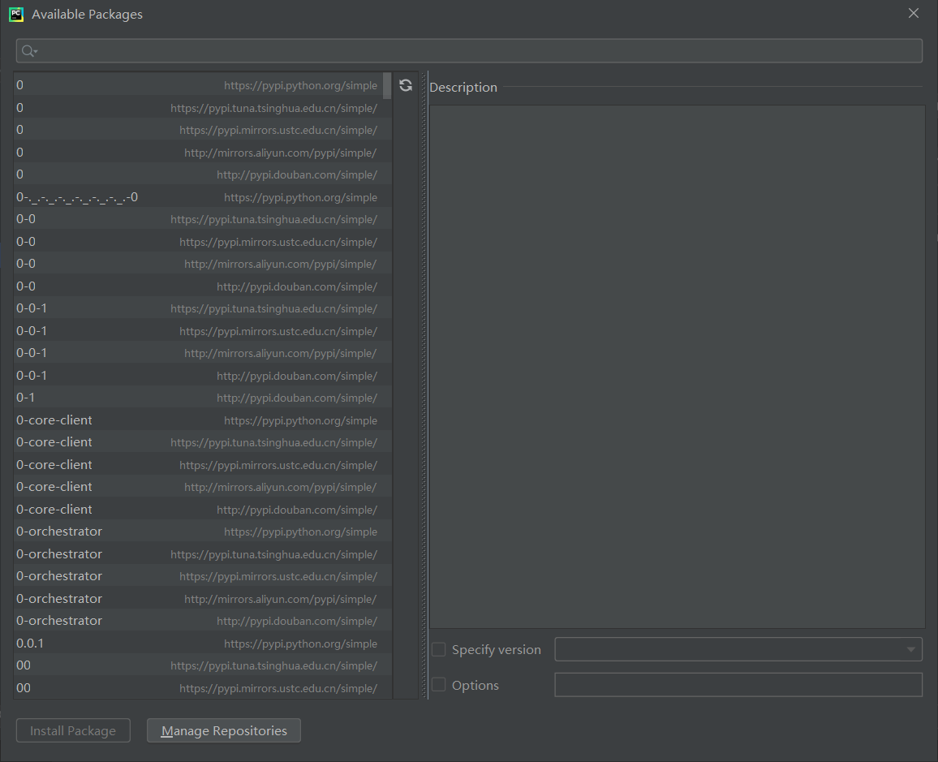Select 00 from tsinghua mirror
Viewport: 938px width, 762px height.
[x=203, y=665]
